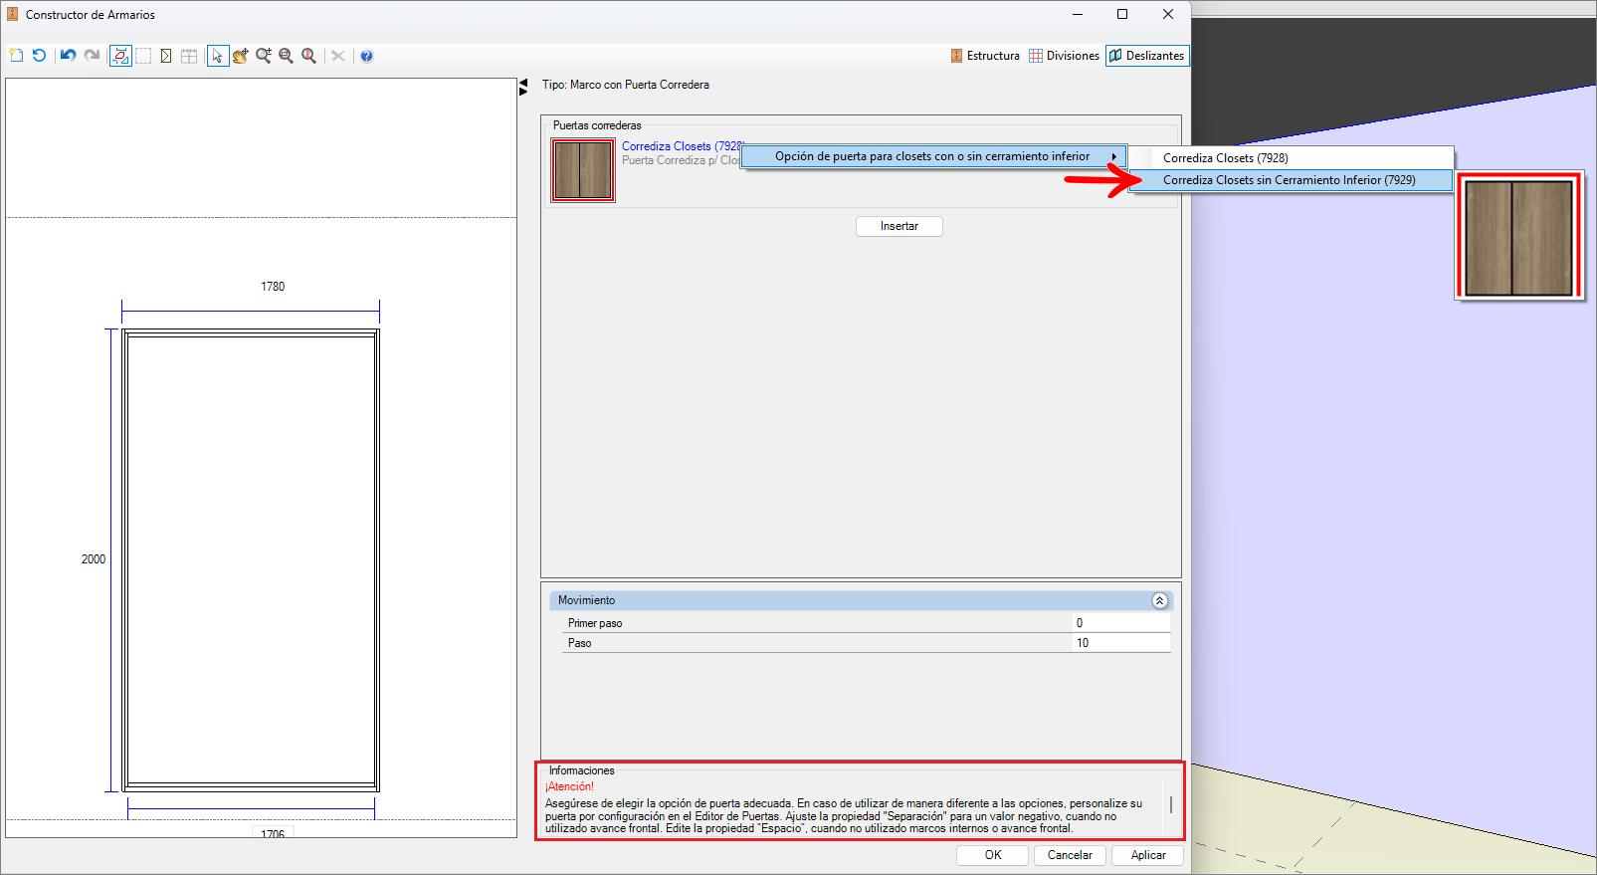The image size is (1597, 875).
Task: Click the OK button
Action: [993, 855]
